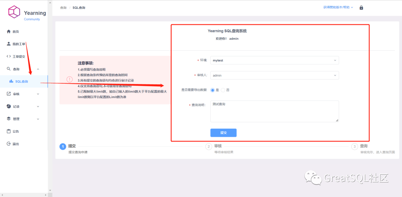402x197 pixels.
Task: Select 是 for export data
Action: (213, 90)
